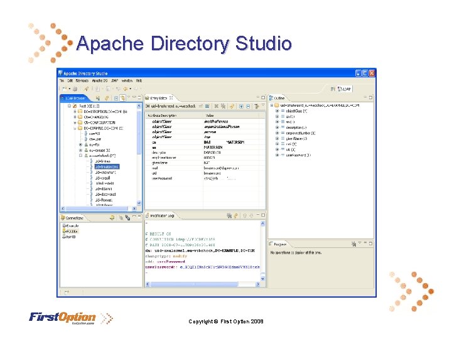Click the refresh icon in Modification Logs toolbar
452x339 pixels.
(236, 215)
